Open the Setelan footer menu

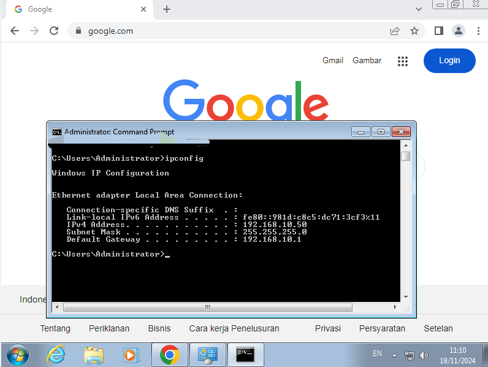pos(438,328)
